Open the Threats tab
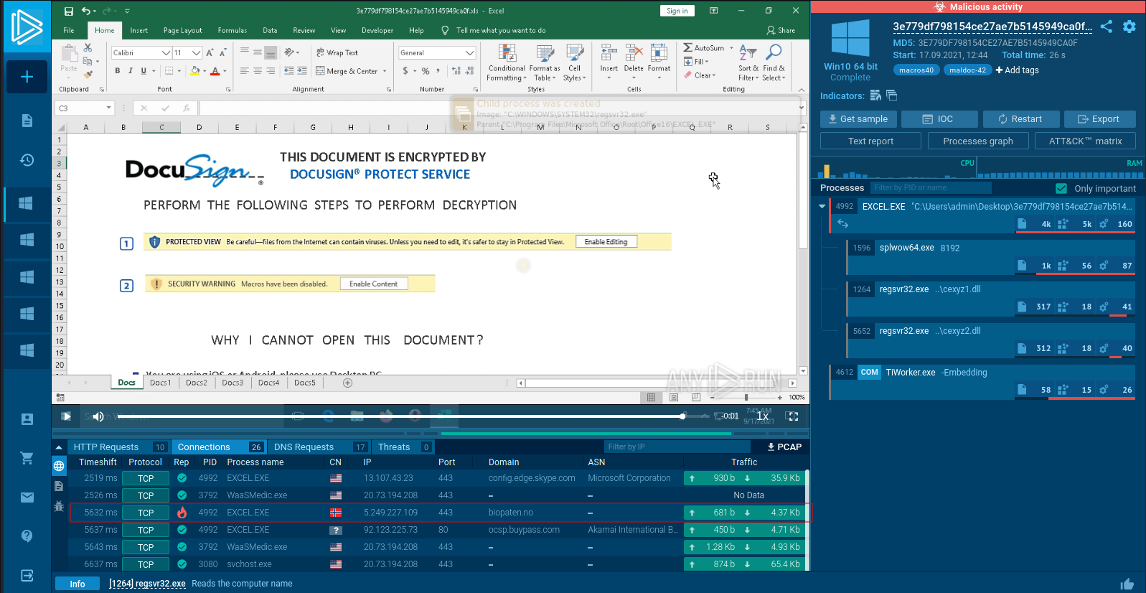 [403, 447]
